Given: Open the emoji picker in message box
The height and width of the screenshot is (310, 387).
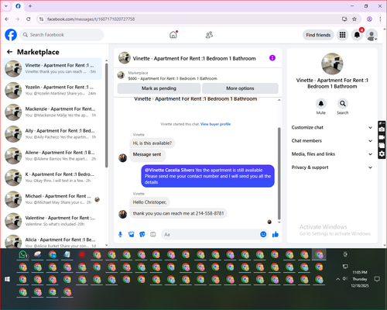Looking at the screenshot, I should (x=263, y=234).
